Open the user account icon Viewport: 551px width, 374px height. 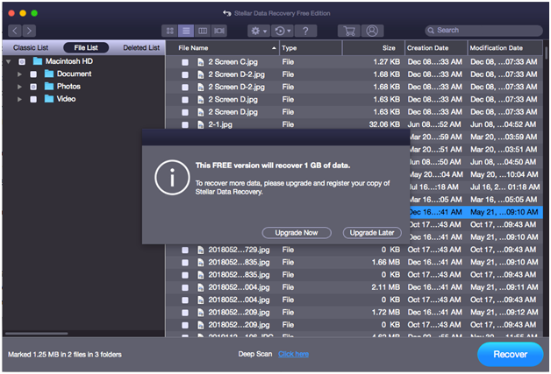pos(372,31)
